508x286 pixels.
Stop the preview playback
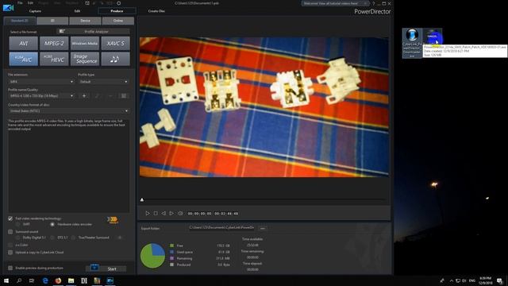[x=156, y=214]
